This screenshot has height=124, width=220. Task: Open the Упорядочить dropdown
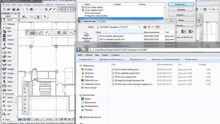(86, 60)
